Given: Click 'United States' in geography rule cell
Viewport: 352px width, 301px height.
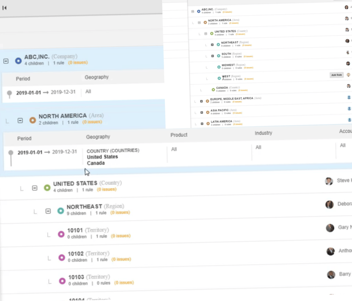Looking at the screenshot, I should point(102,157).
